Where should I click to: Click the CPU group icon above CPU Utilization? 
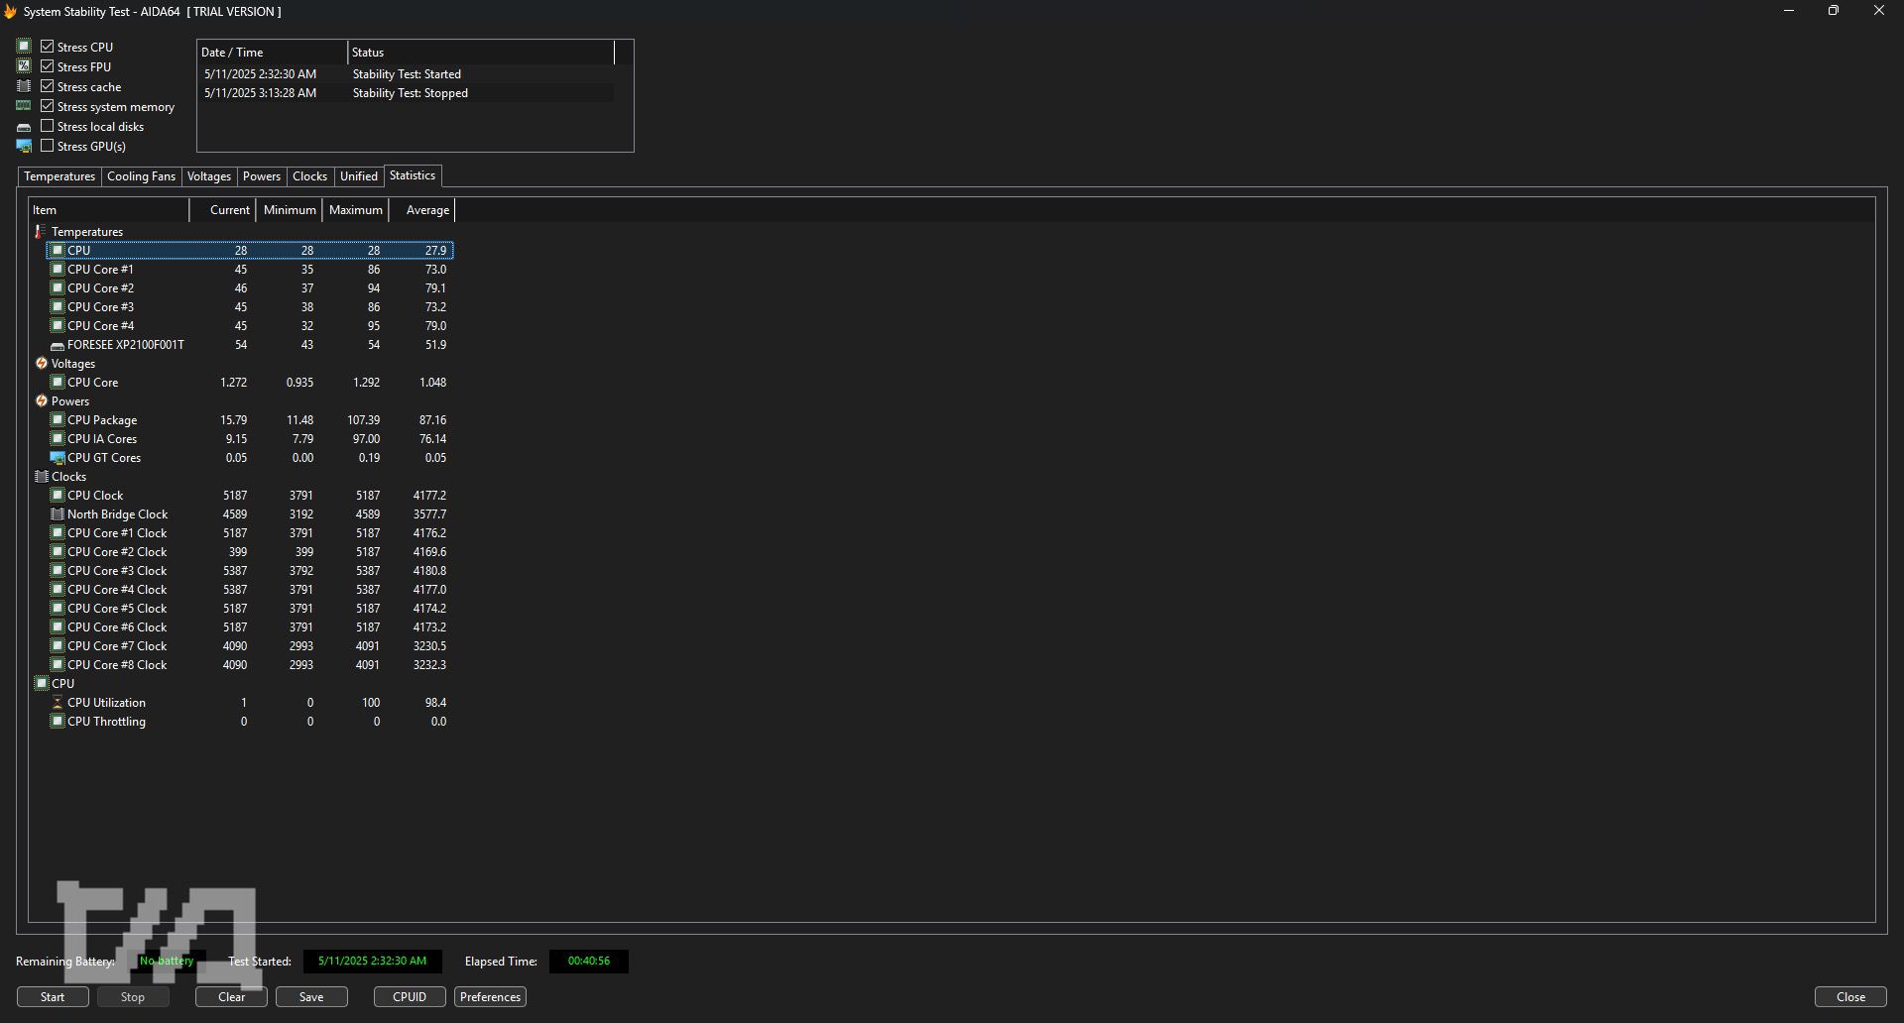coord(42,683)
